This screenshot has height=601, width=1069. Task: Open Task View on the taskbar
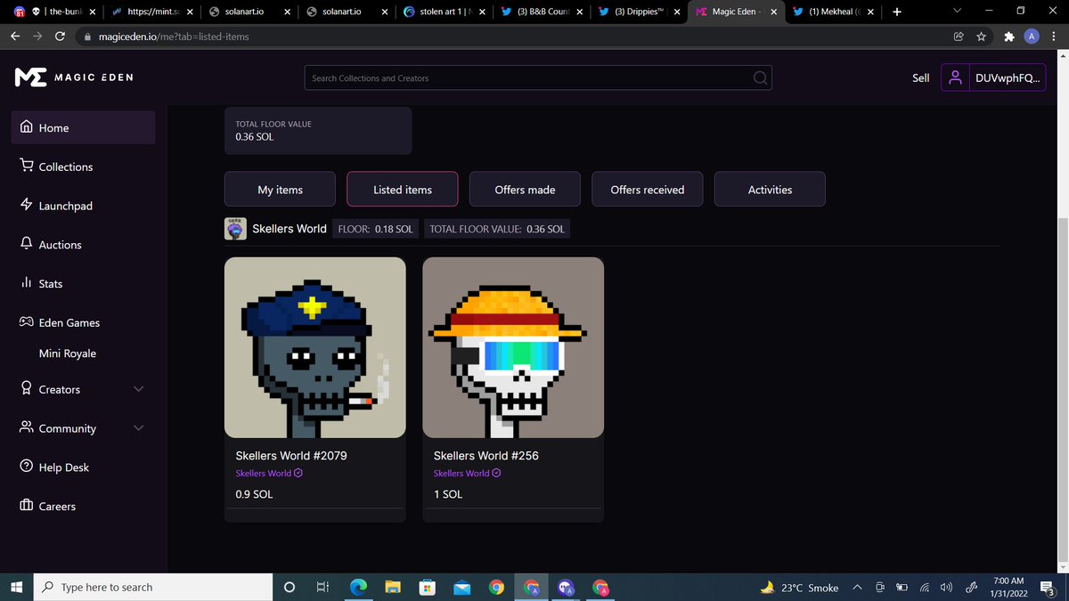click(322, 588)
